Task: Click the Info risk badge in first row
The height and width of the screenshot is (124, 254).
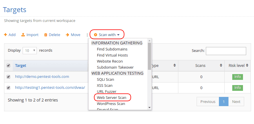Action: click(237, 77)
